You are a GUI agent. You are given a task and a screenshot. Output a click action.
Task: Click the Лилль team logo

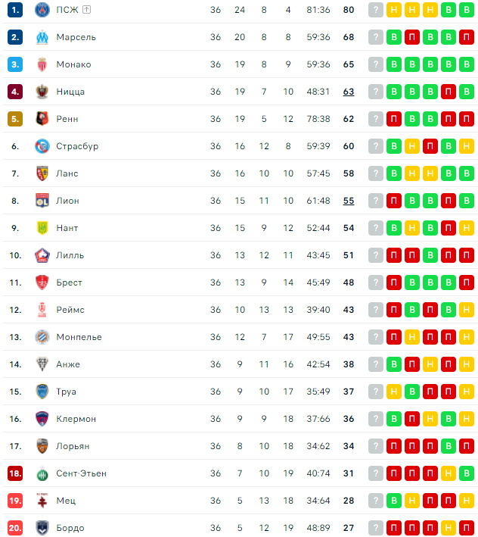pos(42,255)
